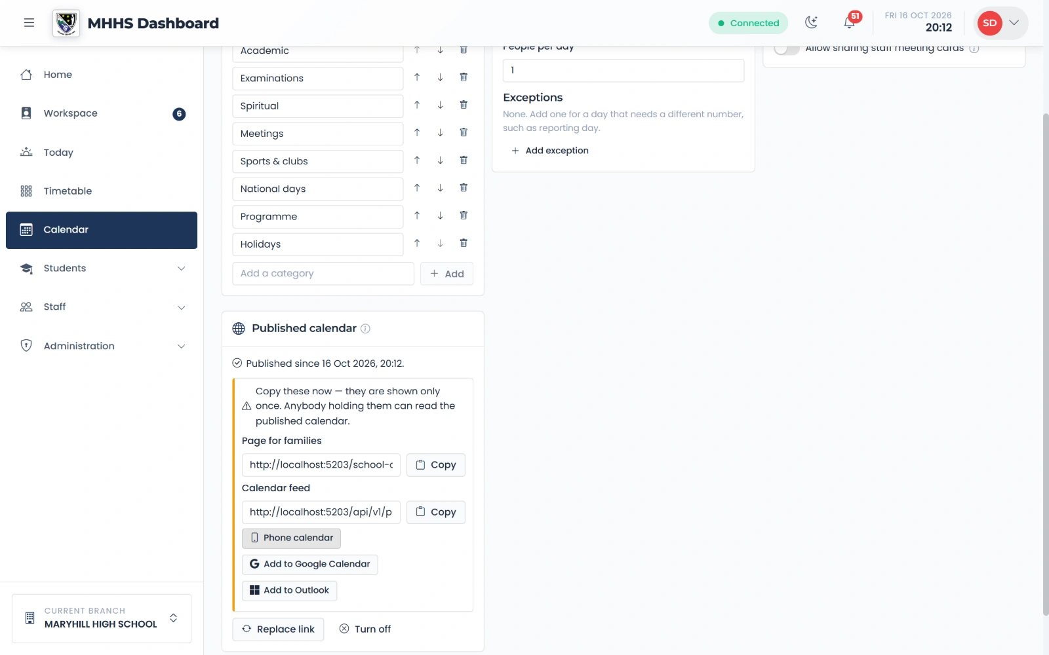Viewport: 1049px width, 655px height.
Task: Open Today in sidebar
Action: [102, 152]
